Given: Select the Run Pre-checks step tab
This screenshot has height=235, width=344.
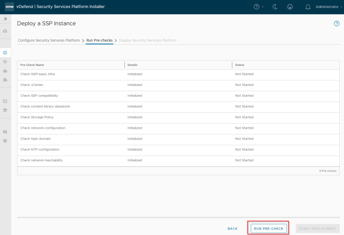Looking at the screenshot, I should 99,40.
